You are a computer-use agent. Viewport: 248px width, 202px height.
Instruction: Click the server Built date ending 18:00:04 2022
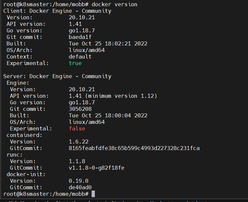pyautogui.click(x=108, y=115)
